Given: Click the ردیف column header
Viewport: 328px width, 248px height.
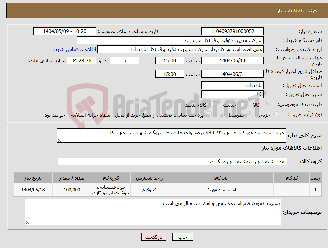Looking at the screenshot, I should pos(315,178).
